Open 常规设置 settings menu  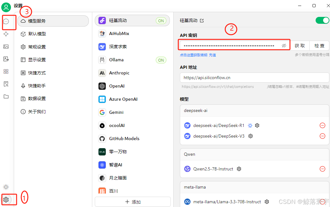click(x=53, y=47)
